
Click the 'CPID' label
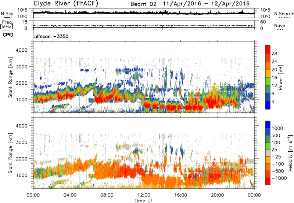click(8, 35)
